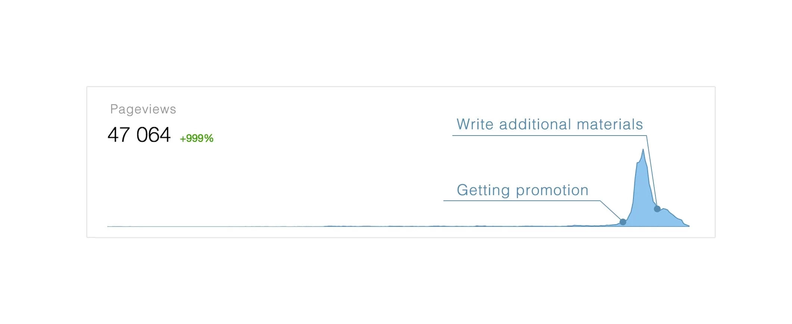Click the underline beneath Write additional materials
The width and height of the screenshot is (792, 324).
coord(549,136)
